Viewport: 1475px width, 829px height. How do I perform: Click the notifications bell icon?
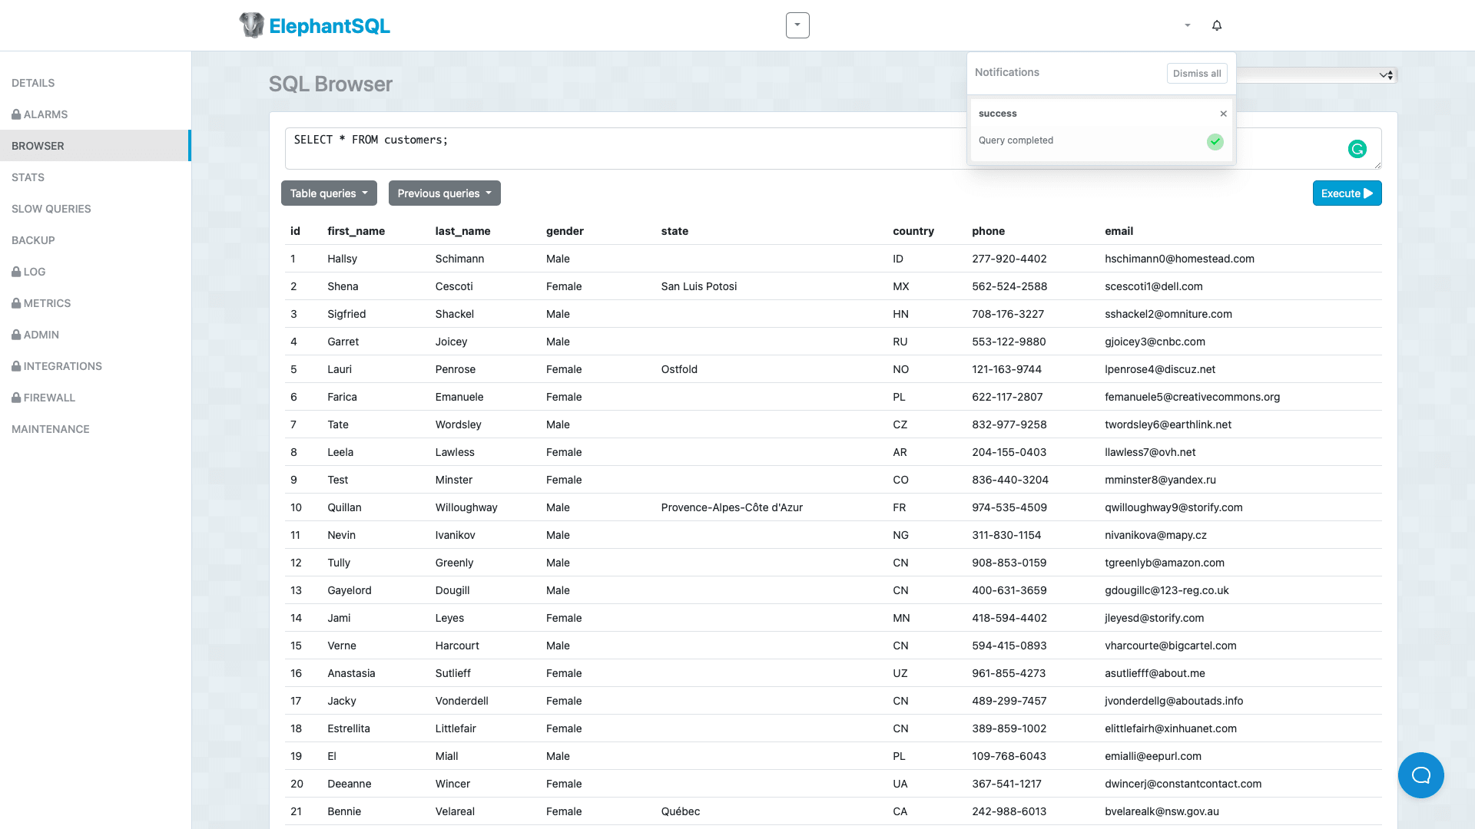tap(1215, 25)
